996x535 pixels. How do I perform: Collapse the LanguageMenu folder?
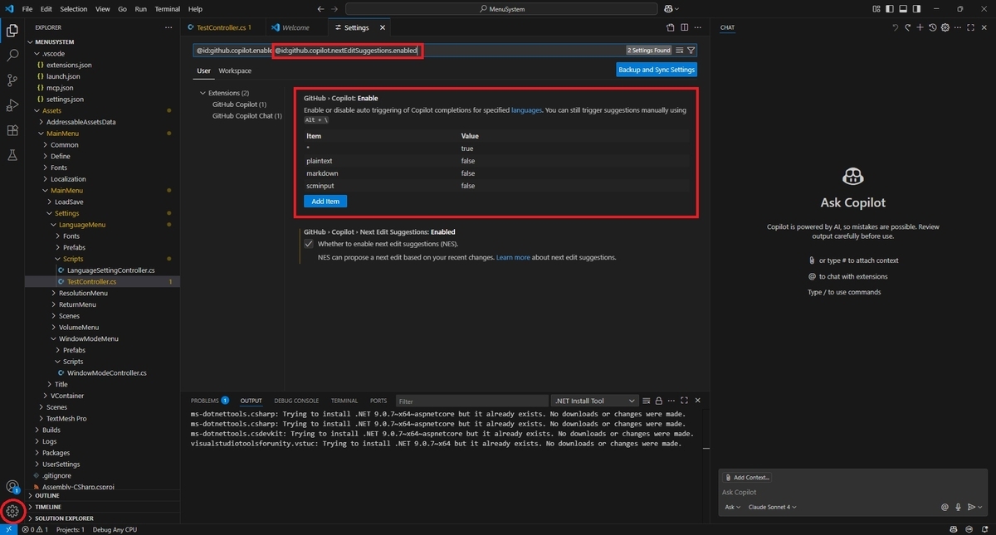[82, 225]
